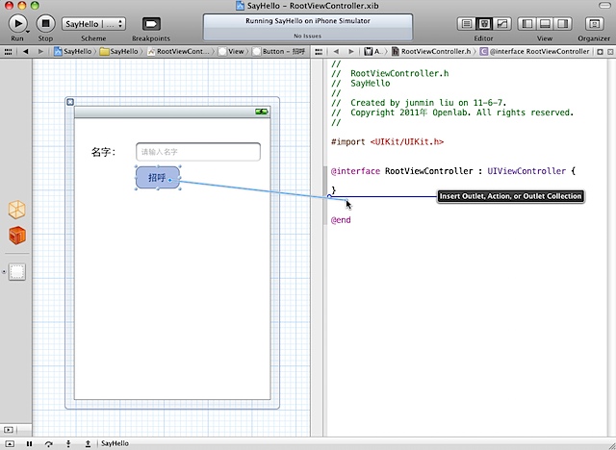Expand RootViewController.h in the assistant jump bar
The height and width of the screenshot is (450, 616).
pyautogui.click(x=435, y=50)
